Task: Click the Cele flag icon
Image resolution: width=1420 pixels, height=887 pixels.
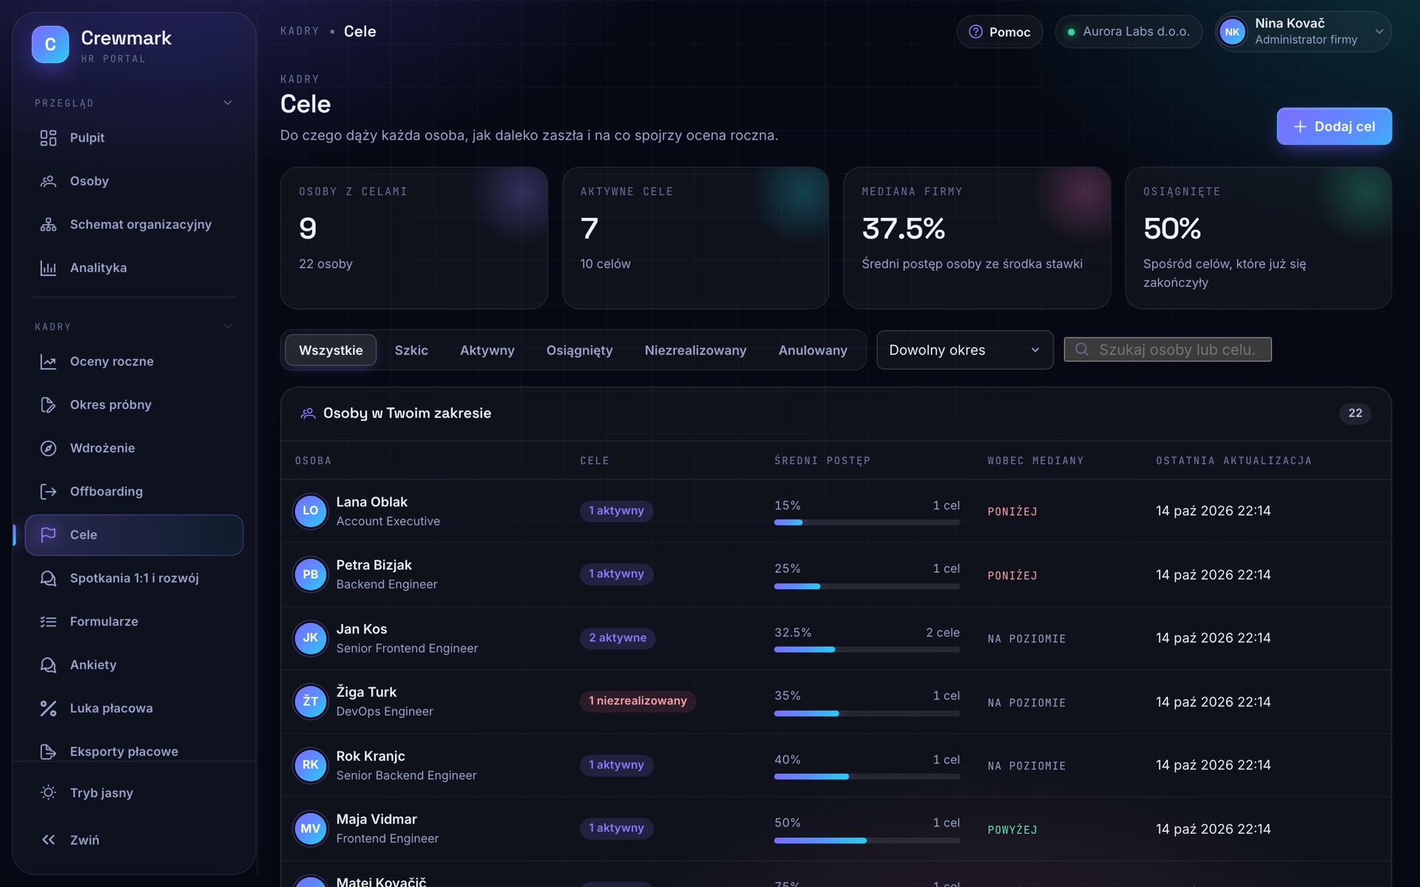Action: click(48, 534)
